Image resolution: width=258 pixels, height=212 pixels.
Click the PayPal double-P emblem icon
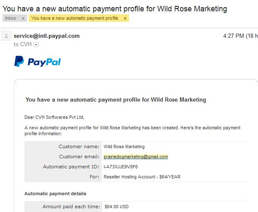tap(19, 61)
